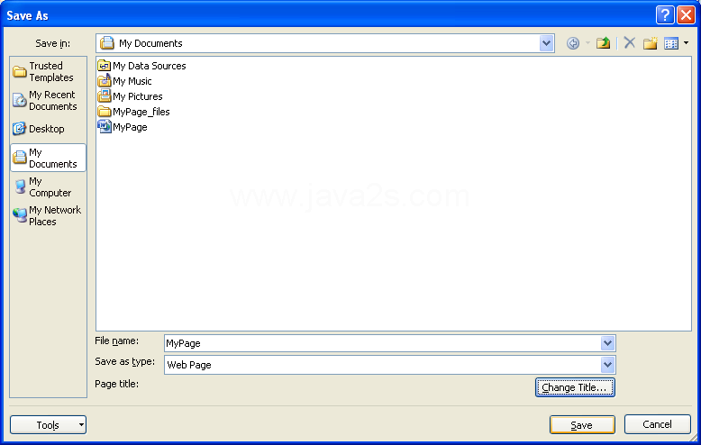Expand the File name dropdown arrow
This screenshot has height=445, width=701.
click(x=607, y=343)
